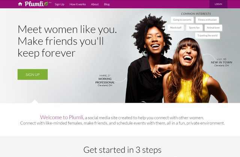This screenshot has height=157, width=240.
Task: Select the Traveling the world tag
Action: [x=207, y=36]
